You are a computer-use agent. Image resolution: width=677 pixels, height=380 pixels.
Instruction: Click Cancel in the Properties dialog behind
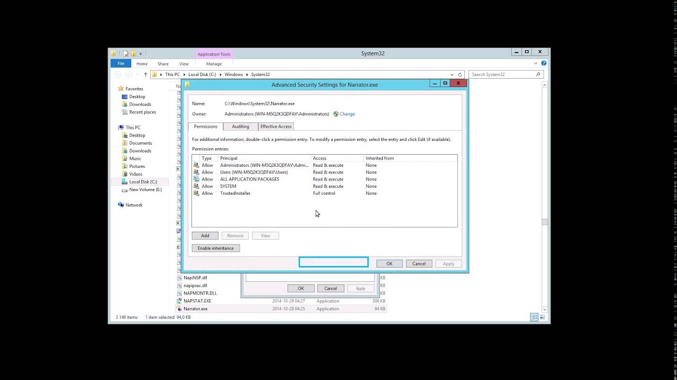[331, 289]
